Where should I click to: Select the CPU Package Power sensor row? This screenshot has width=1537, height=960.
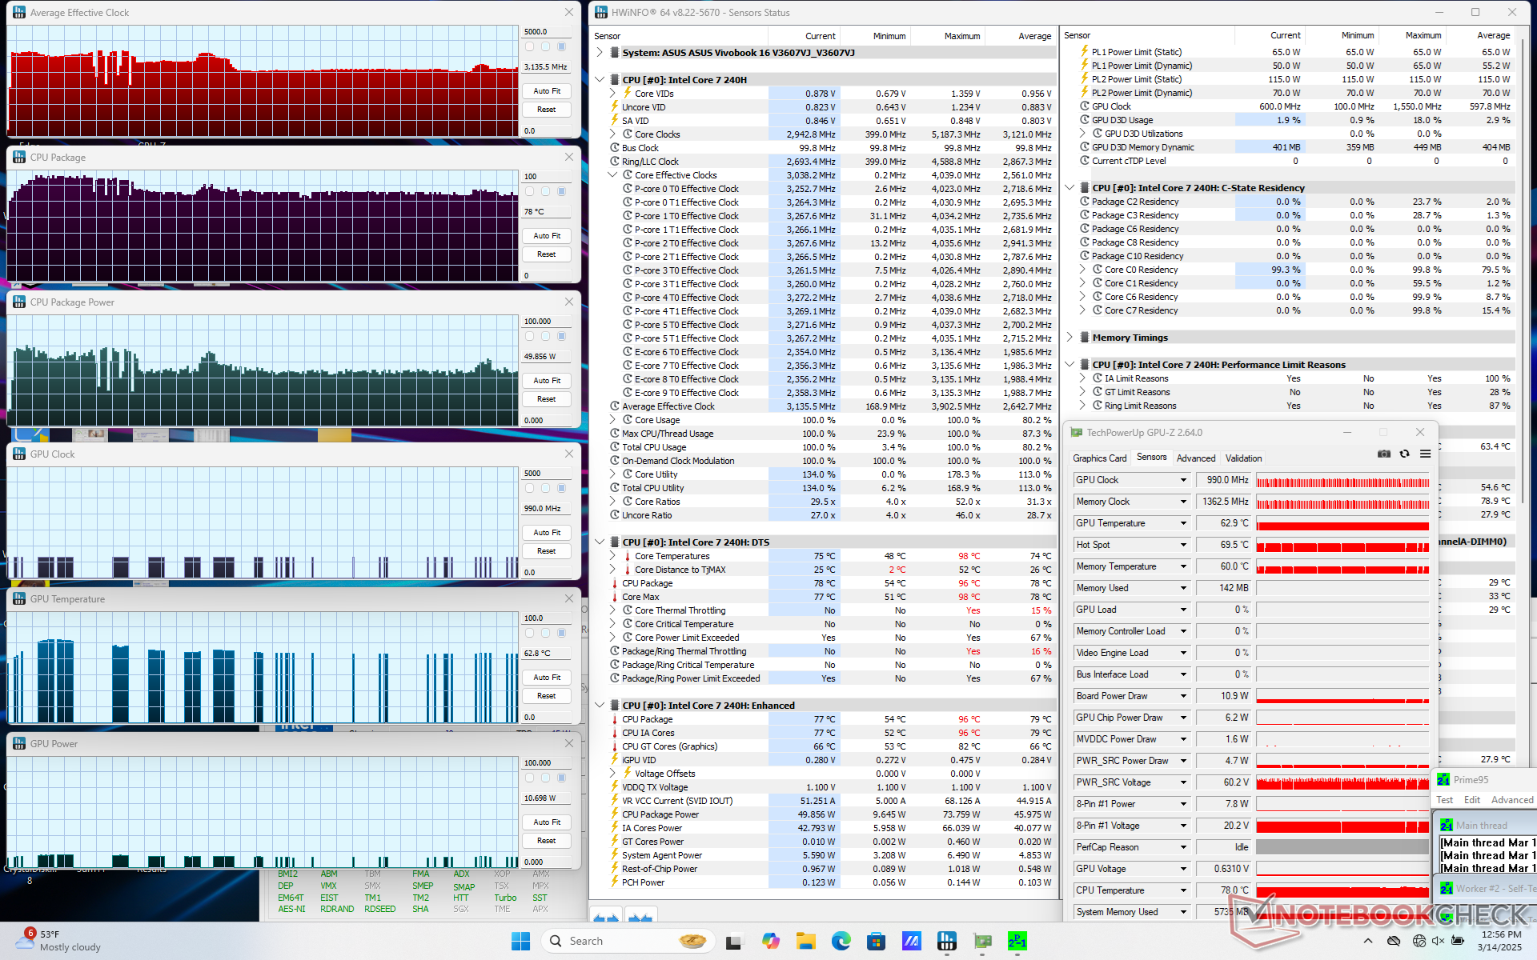click(832, 814)
